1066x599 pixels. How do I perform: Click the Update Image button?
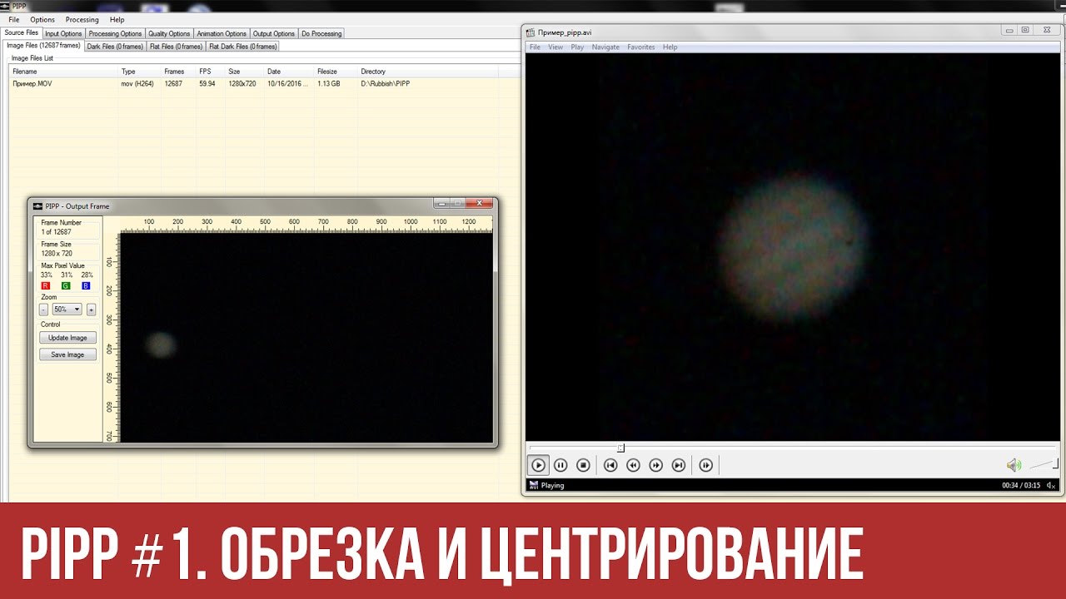67,338
